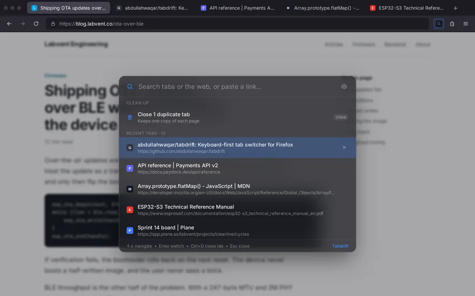This screenshot has height=296, width=475.
Task: Select Array.prototype.flatMap() MDN result
Action: pyautogui.click(x=237, y=189)
